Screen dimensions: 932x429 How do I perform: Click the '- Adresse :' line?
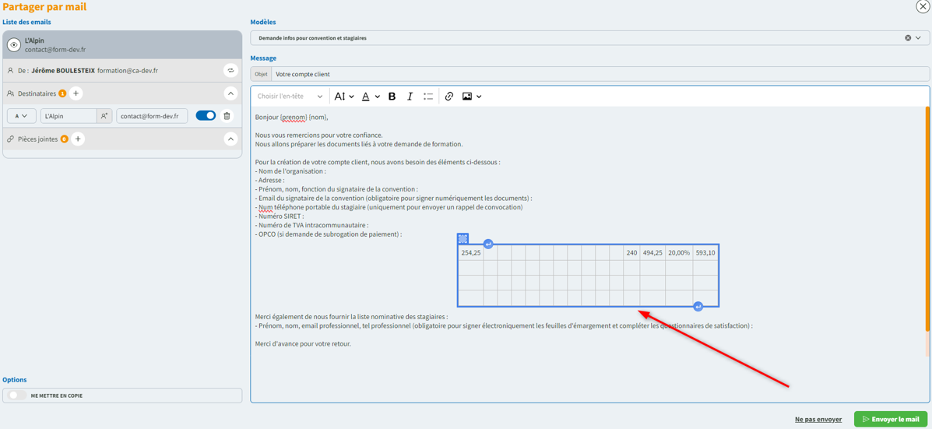(270, 180)
